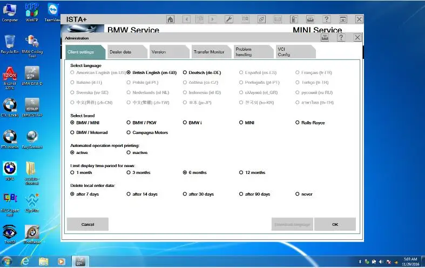Screen dimensions: 425x268
Task: Click the volume speaker icon in system tray
Action: [381, 262]
